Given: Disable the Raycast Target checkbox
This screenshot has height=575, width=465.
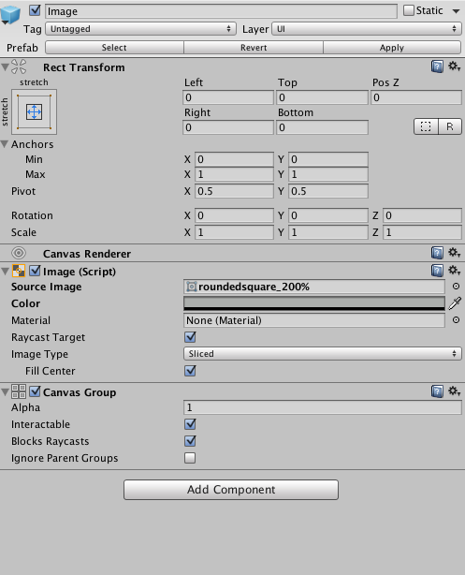Looking at the screenshot, I should [190, 337].
